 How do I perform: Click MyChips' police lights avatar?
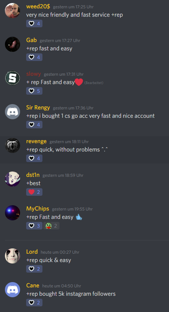[x=13, y=213]
